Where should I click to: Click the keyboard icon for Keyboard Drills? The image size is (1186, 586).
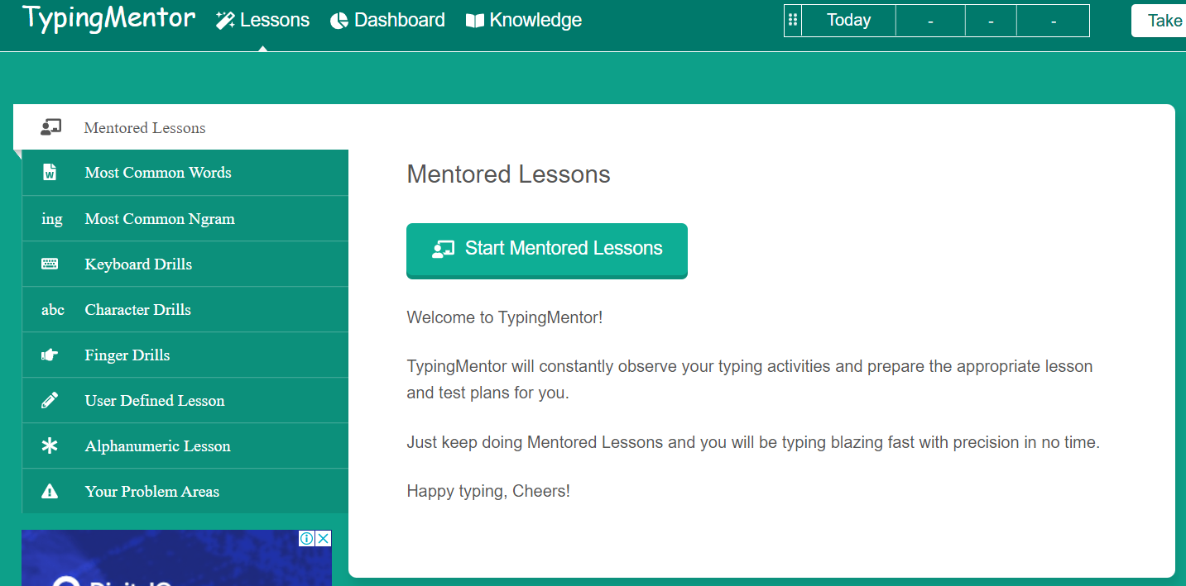point(50,264)
